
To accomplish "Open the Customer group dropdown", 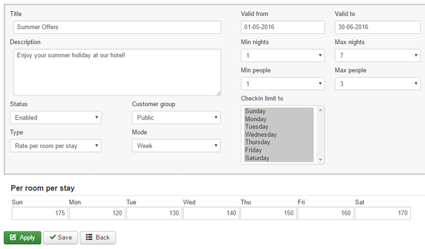I will point(176,117).
